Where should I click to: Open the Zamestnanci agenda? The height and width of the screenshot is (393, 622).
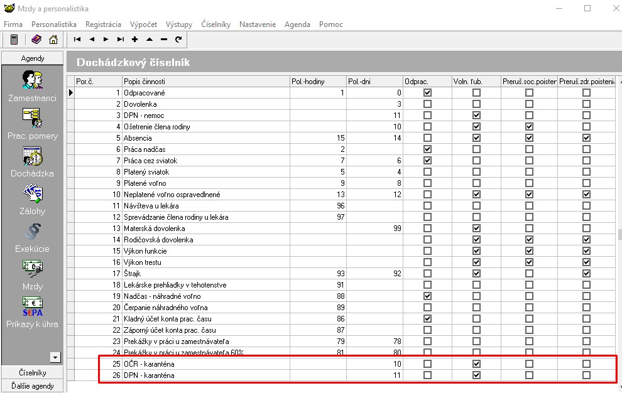(33, 86)
